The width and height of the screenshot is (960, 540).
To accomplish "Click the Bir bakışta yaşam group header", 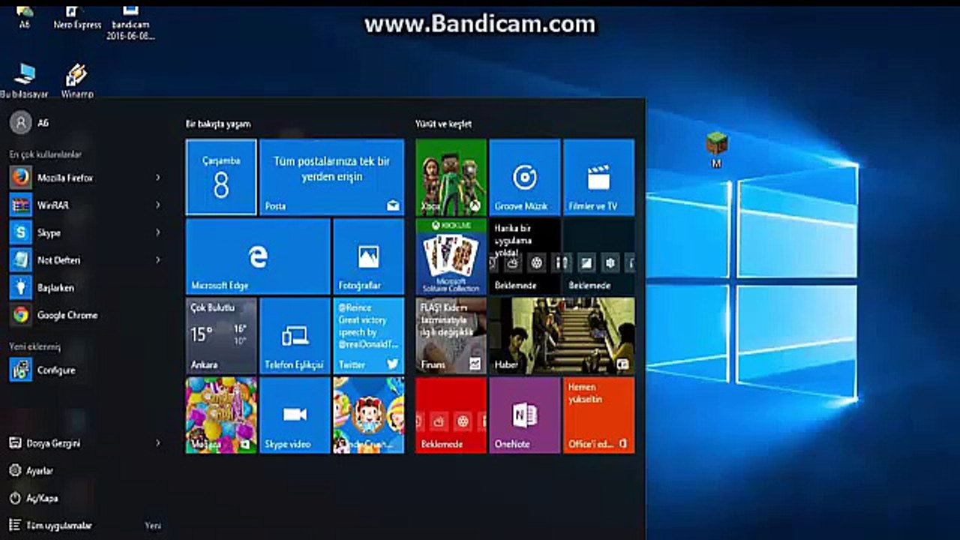I will (218, 124).
